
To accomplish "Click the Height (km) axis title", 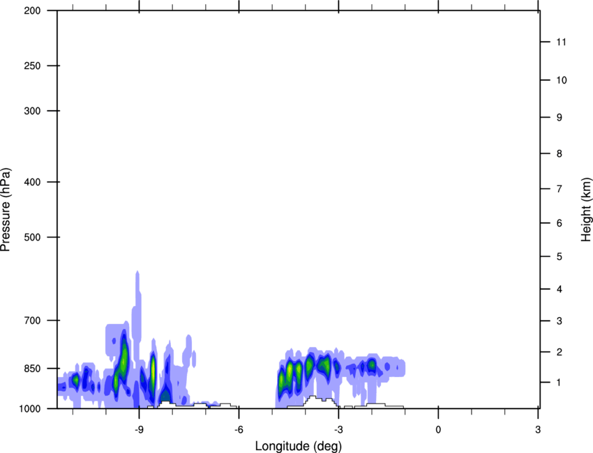I will [586, 209].
